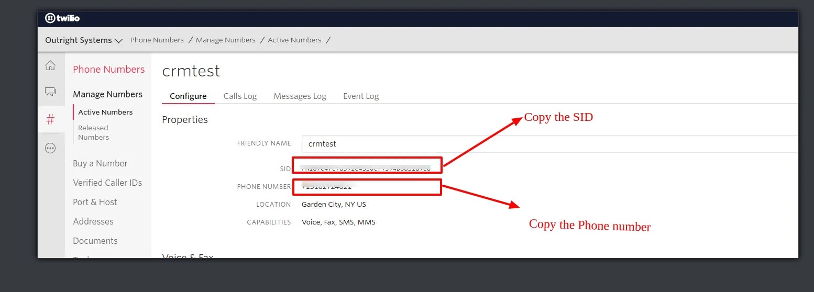Click the Twilio logo
Image resolution: width=814 pixels, height=292 pixels.
pyautogui.click(x=62, y=18)
